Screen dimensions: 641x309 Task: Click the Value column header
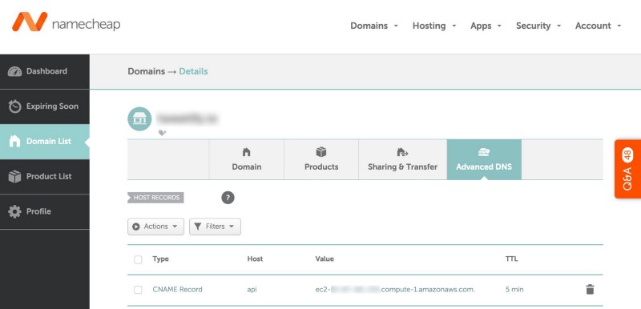pos(325,259)
